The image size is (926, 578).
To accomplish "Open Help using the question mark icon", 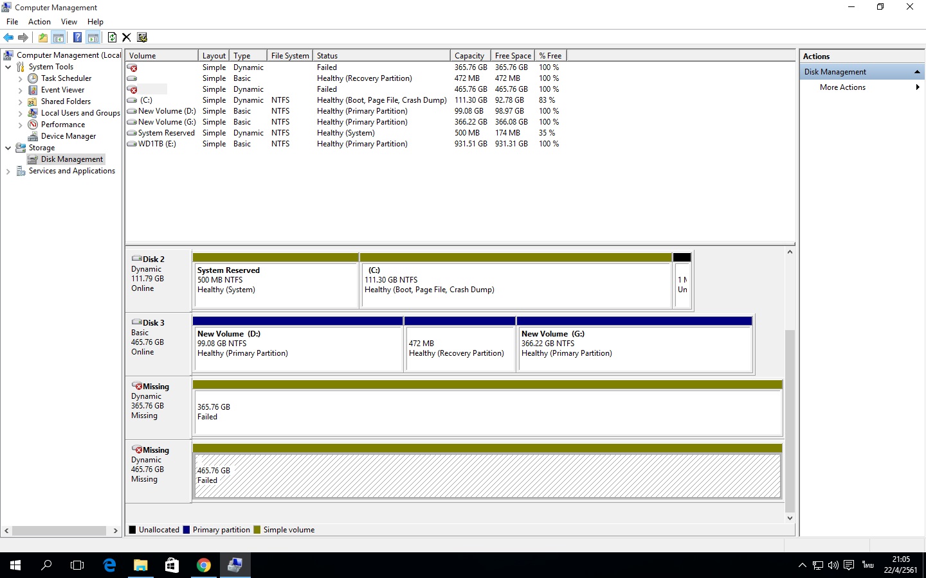I will pyautogui.click(x=77, y=37).
